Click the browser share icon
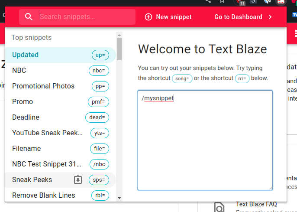The width and height of the screenshot is (297, 212). (x=208, y=1)
